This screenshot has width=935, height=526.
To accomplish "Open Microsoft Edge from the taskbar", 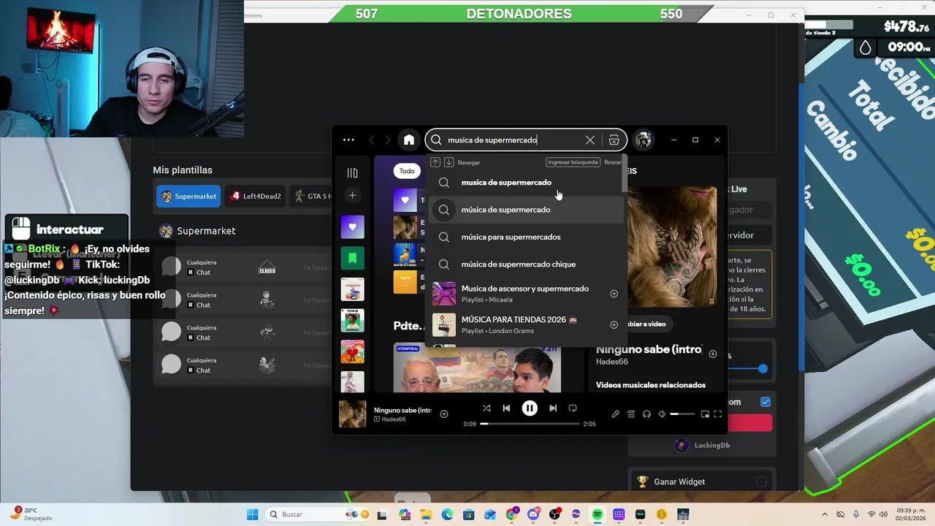I will click(446, 514).
